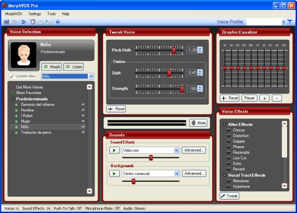Click the plus button in Graphic Equalizer
This screenshot has height=213, width=297.
pyautogui.click(x=264, y=98)
